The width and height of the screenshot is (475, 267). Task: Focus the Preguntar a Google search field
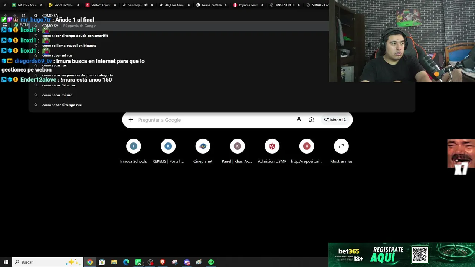[214, 120]
